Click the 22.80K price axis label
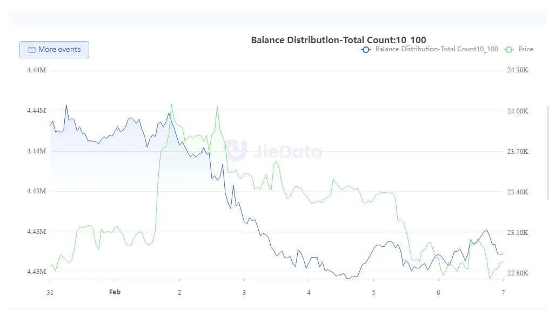549x310 pixels. [x=518, y=273]
